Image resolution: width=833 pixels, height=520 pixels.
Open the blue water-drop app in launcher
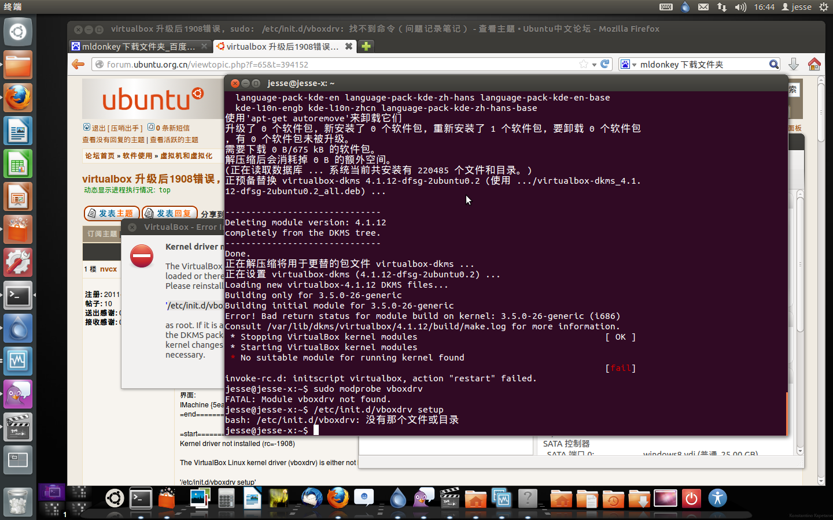pos(17,329)
